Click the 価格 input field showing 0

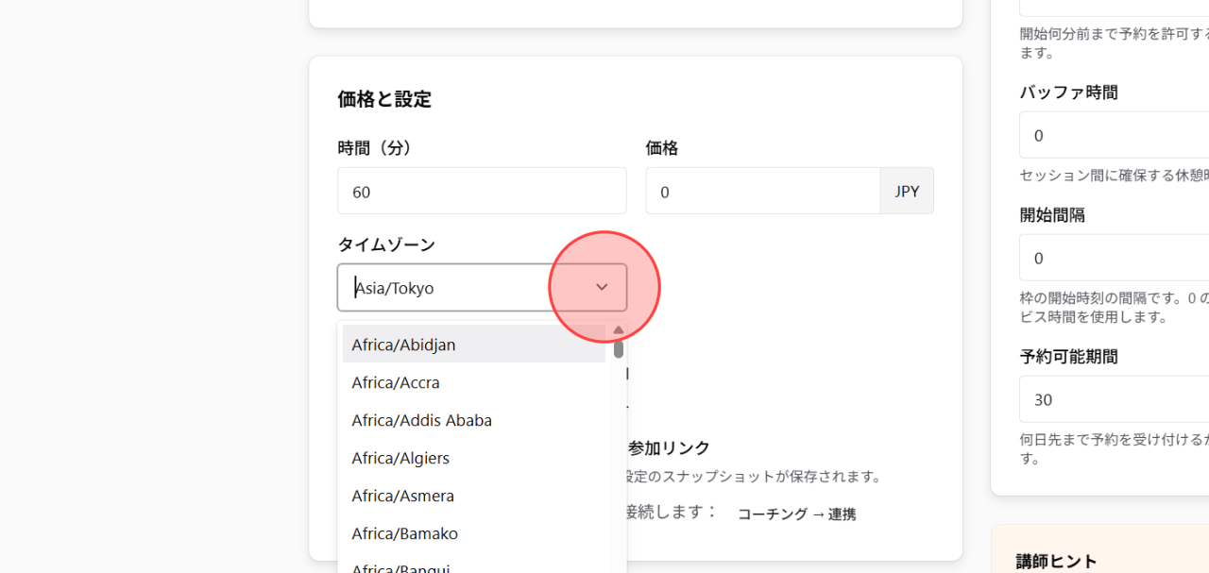[763, 192]
